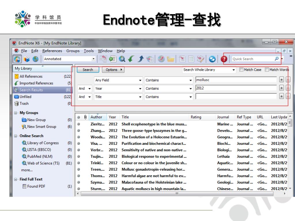Open the References menu
Screen dimensions: 295x221
click(52, 51)
